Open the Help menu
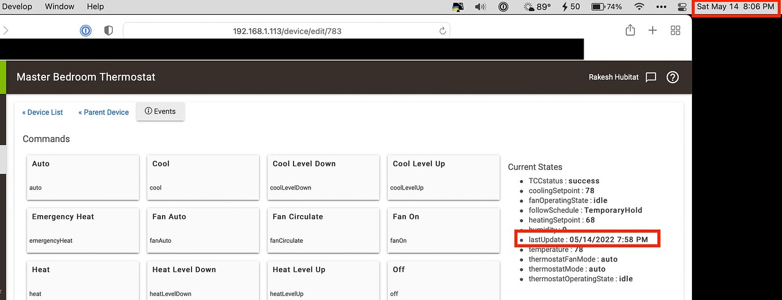782x300 pixels. pyautogui.click(x=95, y=7)
